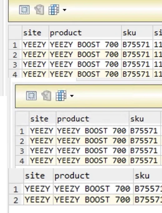The image size is (162, 213).
Task: Select the product column header in middle grid
Action: click(92, 119)
